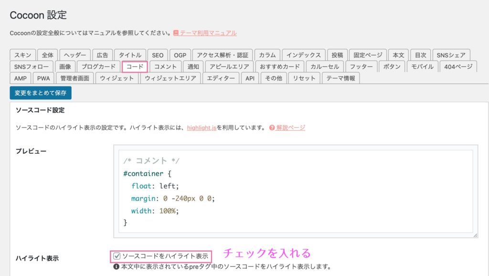The height and width of the screenshot is (276, 489).
Task: Click info icon before 本文中に表示されている
Action: pyautogui.click(x=117, y=266)
